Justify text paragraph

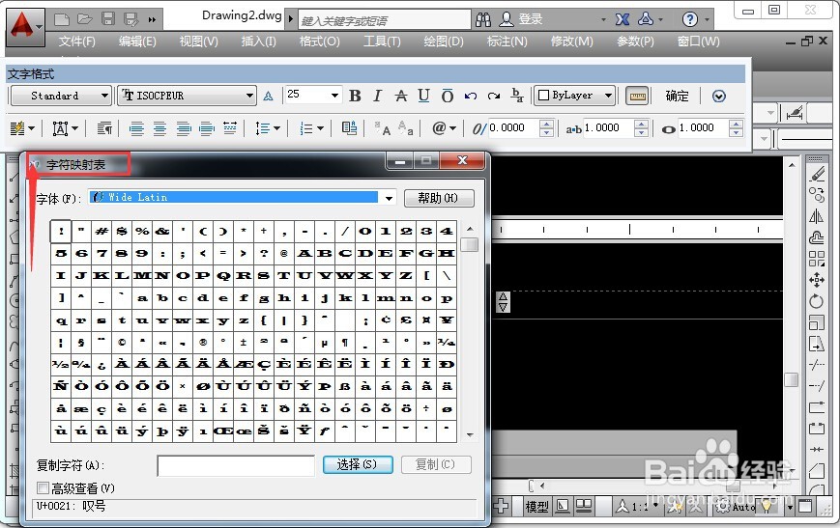[x=206, y=128]
